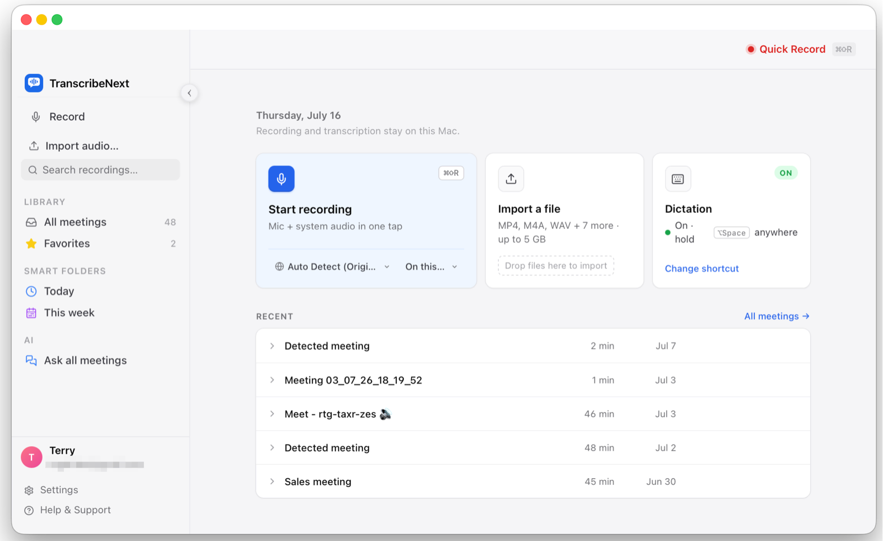Click the ⌘⇧R shortcut badge on recording card
The image size is (883, 541).
click(451, 173)
